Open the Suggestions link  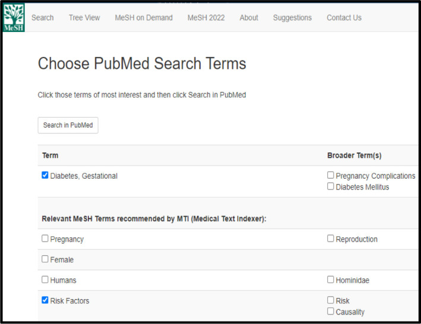pyautogui.click(x=292, y=18)
